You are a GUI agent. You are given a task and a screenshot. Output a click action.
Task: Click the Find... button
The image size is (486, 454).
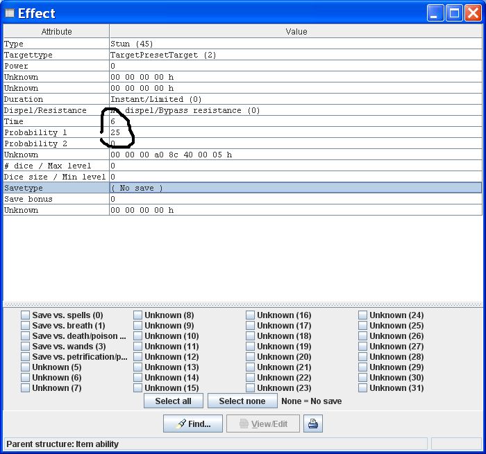pyautogui.click(x=192, y=424)
